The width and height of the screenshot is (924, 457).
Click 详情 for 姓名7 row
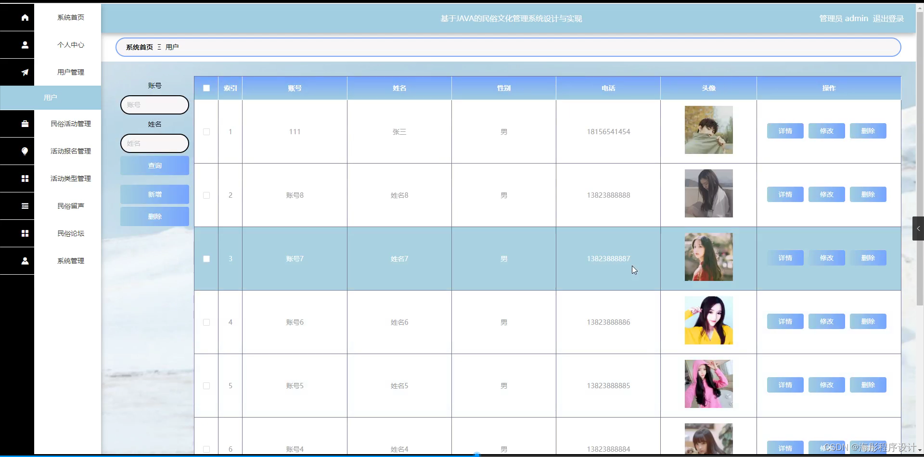click(x=785, y=258)
